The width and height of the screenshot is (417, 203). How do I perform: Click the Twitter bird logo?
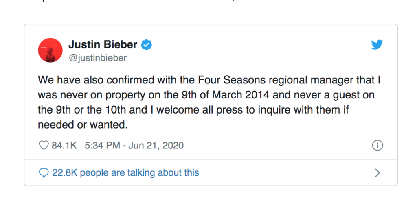(x=377, y=45)
